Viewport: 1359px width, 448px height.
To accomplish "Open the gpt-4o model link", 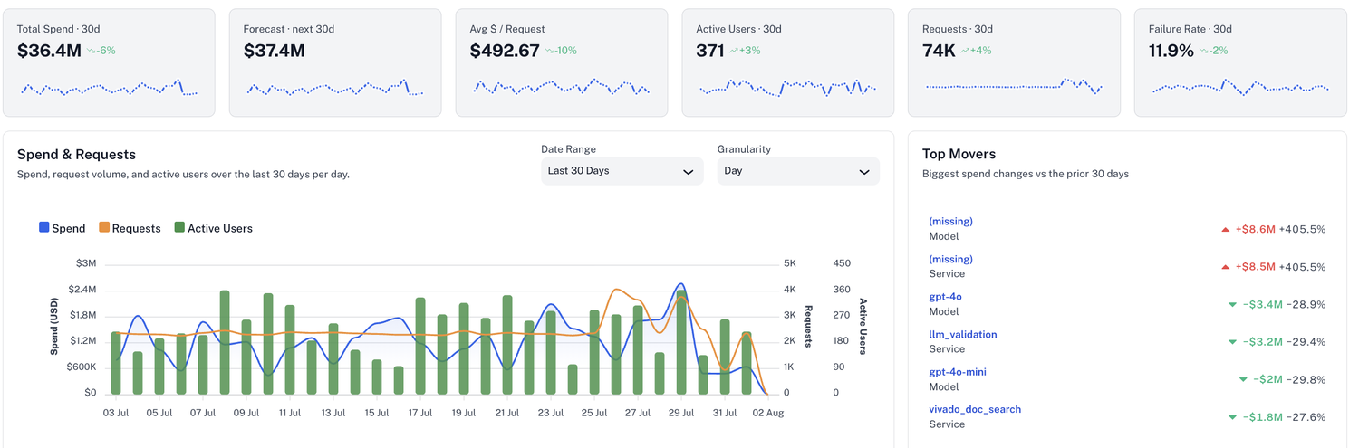I will [x=945, y=297].
